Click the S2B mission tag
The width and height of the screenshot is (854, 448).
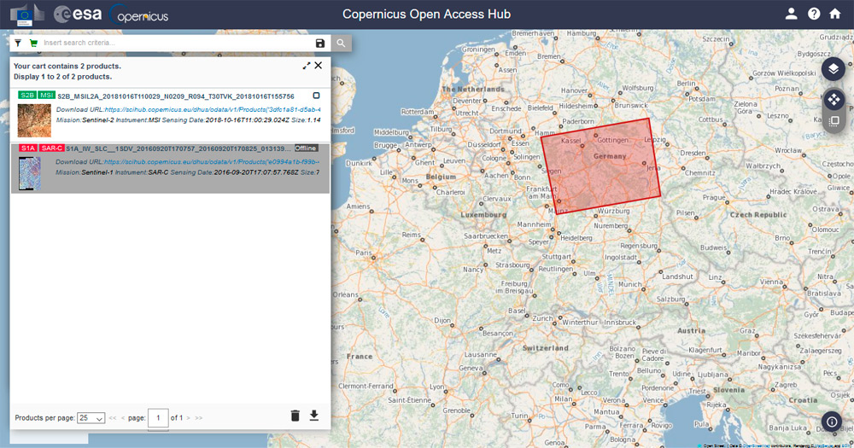coord(27,96)
